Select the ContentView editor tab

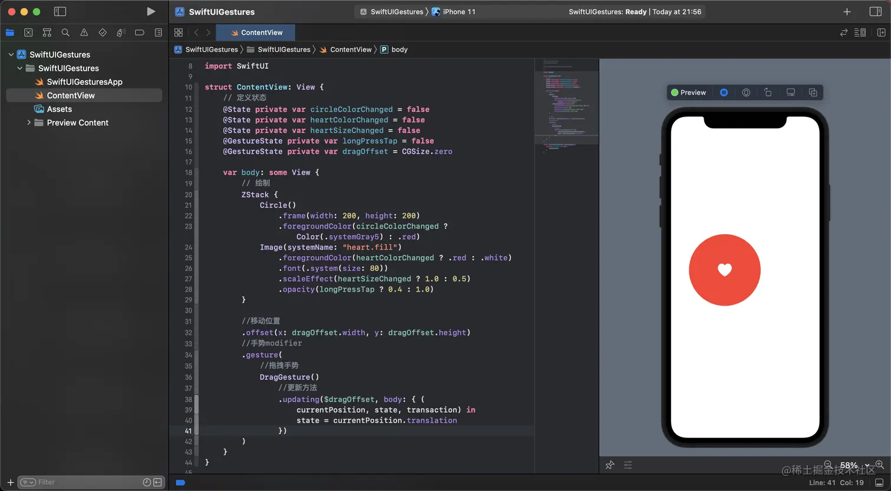tap(256, 32)
